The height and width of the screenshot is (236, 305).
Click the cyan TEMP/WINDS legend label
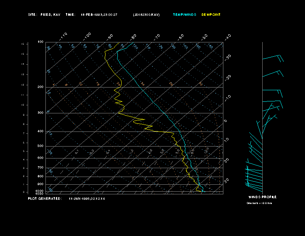tap(184, 15)
